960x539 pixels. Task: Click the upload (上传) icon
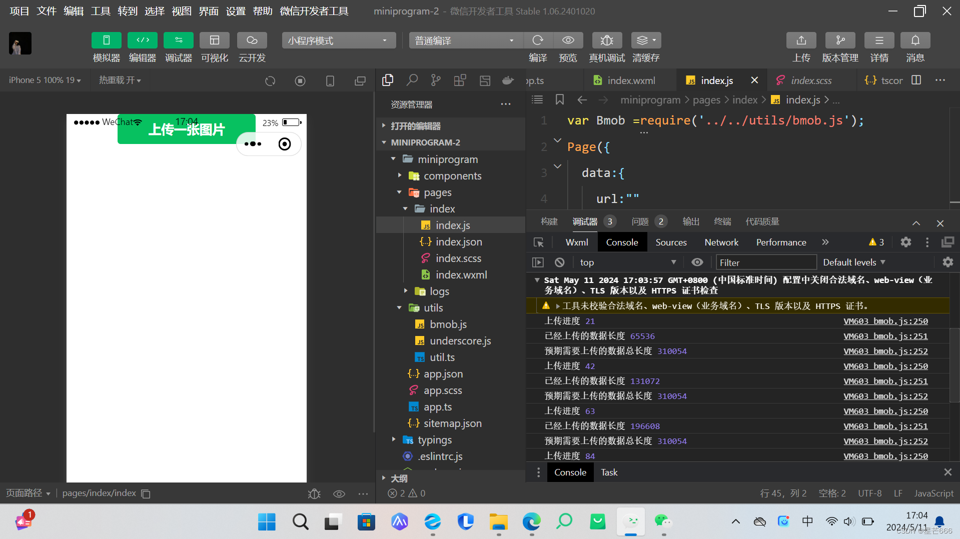coord(801,40)
